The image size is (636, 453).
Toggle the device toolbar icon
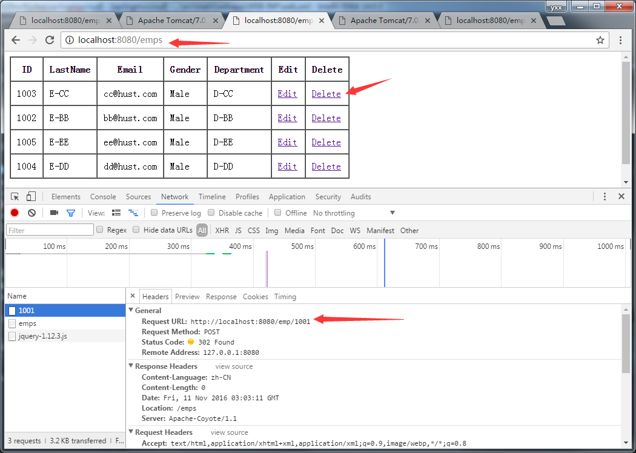pos(31,196)
